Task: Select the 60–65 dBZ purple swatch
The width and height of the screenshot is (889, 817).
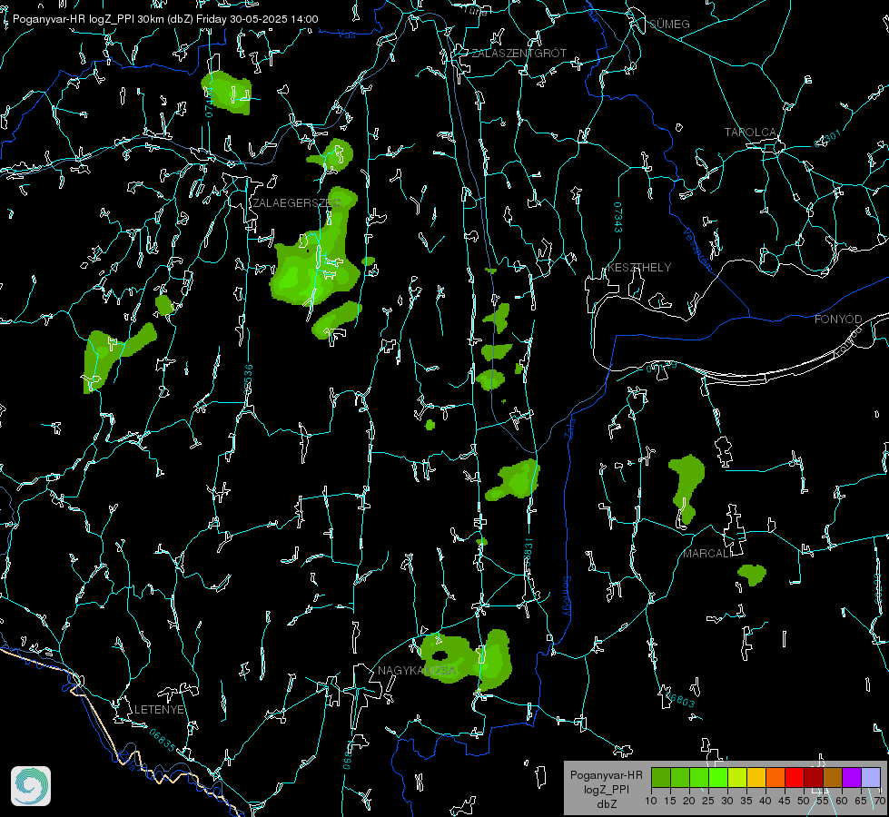Action: pyautogui.click(x=851, y=777)
